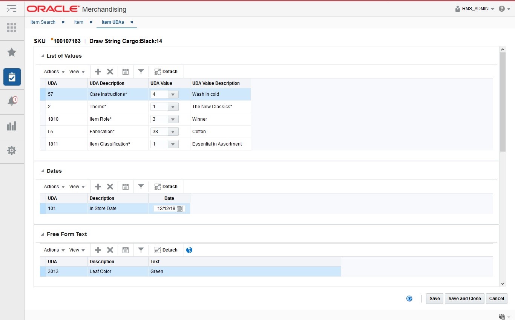Detach the List of Values table
The width and height of the screenshot is (515, 322).
pos(166,72)
